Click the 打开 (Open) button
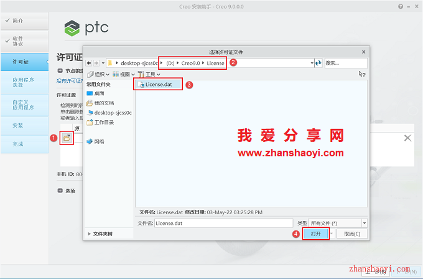Screen dimensions: 423x279 (315, 234)
